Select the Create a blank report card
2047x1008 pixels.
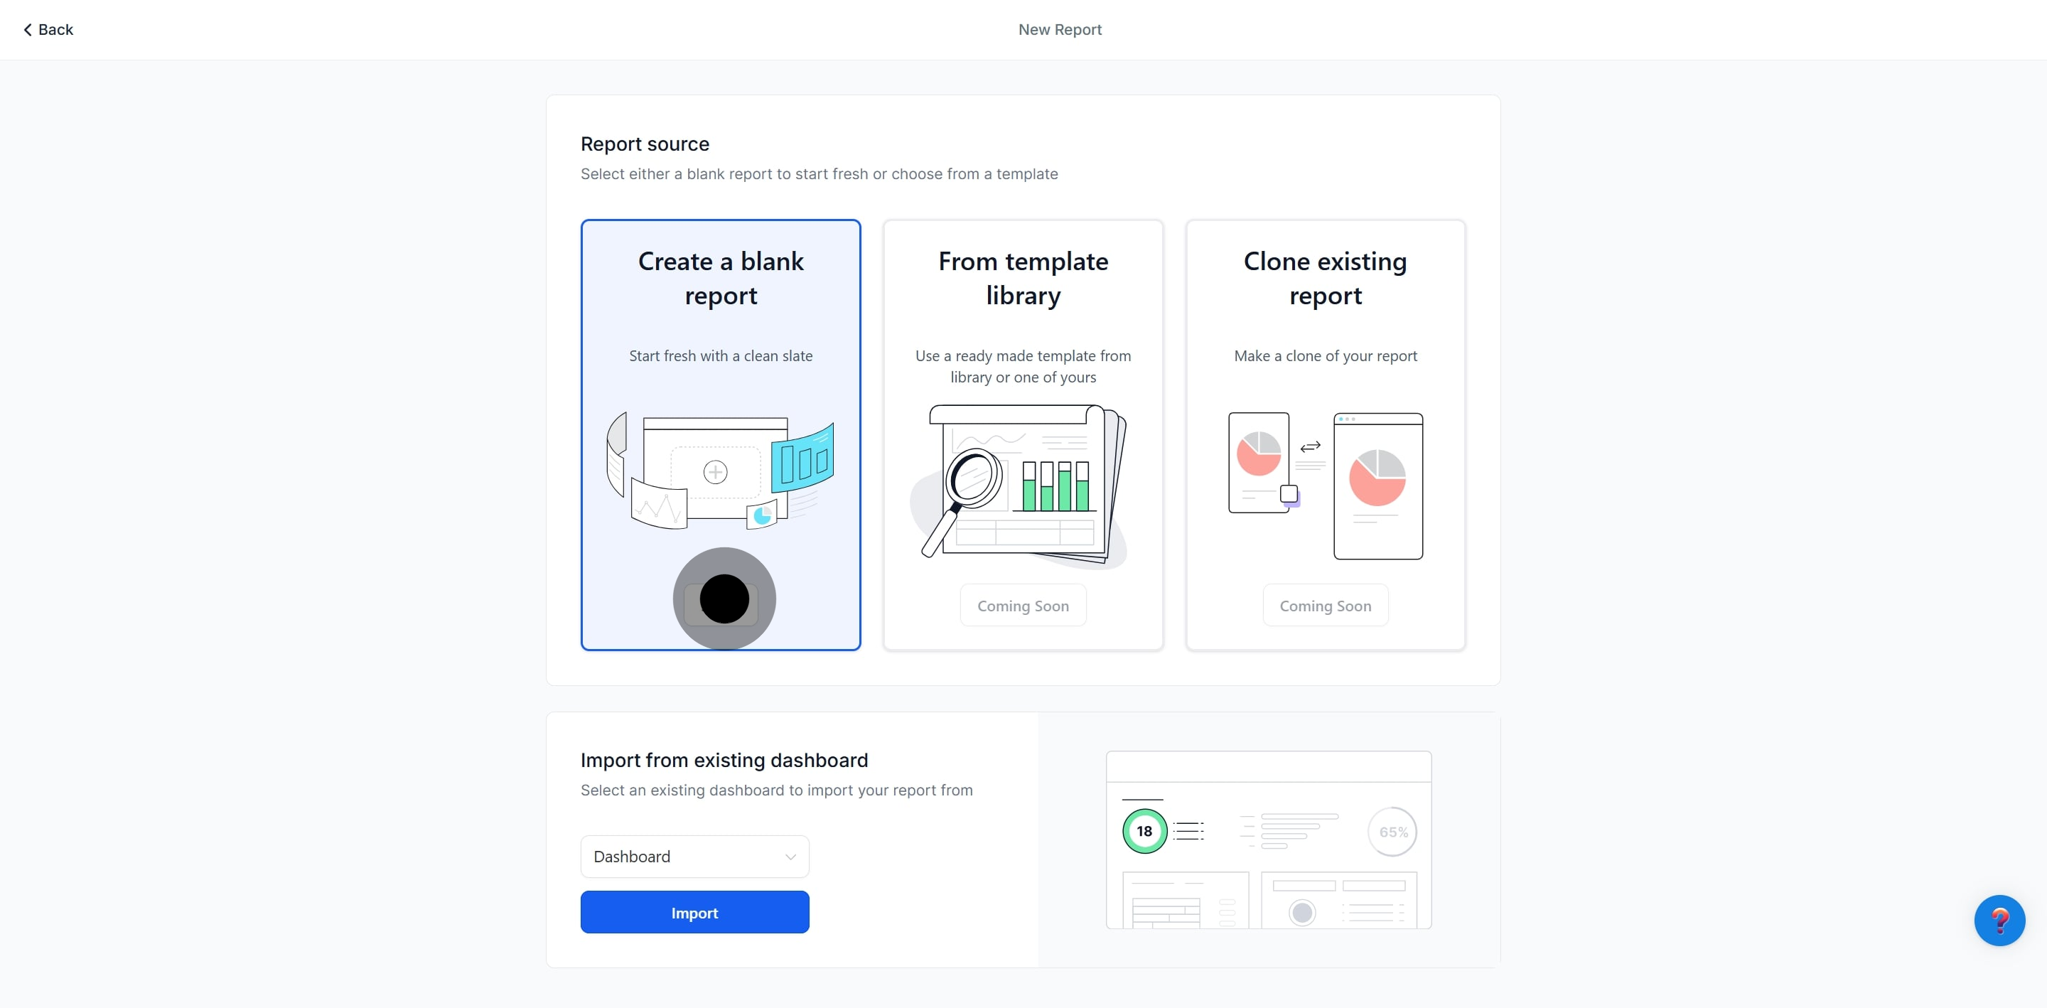[720, 436]
